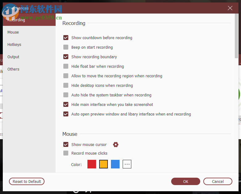The image size is (241, 194).
Task: Pick the yellow click color swatch
Action: [x=104, y=164]
